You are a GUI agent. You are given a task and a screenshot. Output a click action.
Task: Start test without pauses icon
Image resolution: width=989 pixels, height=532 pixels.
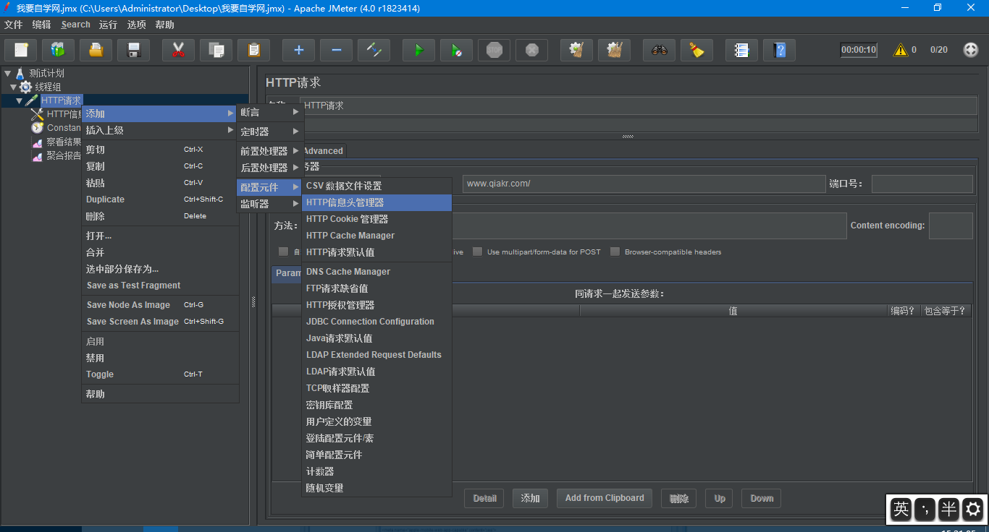pyautogui.click(x=457, y=50)
